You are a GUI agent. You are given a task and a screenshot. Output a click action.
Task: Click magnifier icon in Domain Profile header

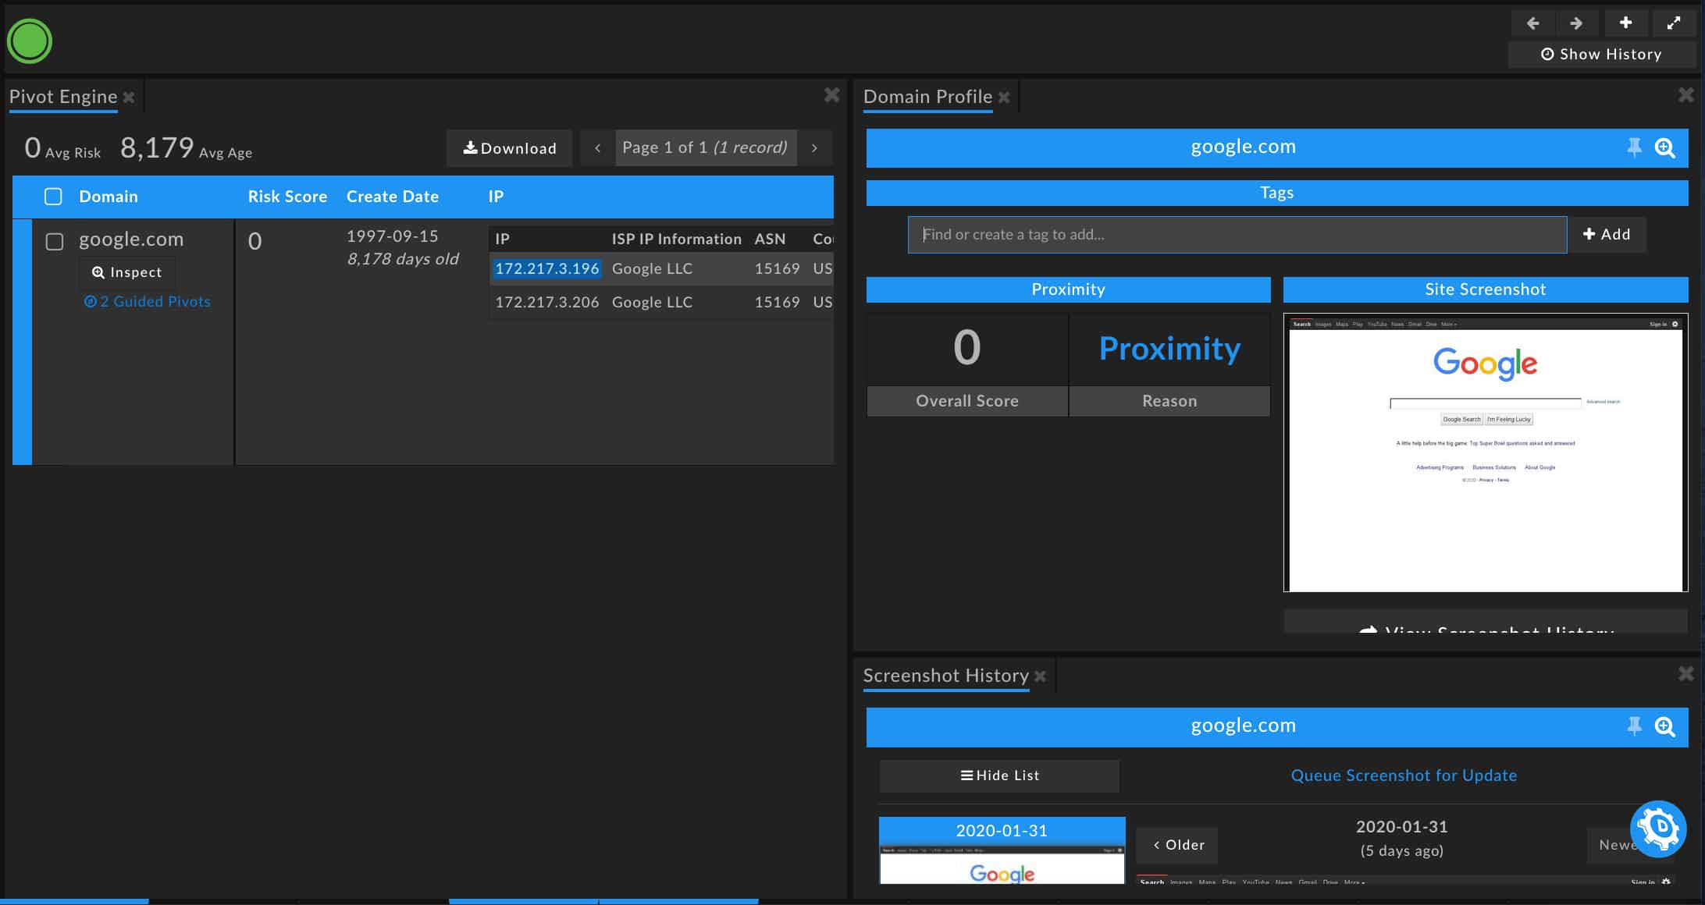click(x=1665, y=147)
